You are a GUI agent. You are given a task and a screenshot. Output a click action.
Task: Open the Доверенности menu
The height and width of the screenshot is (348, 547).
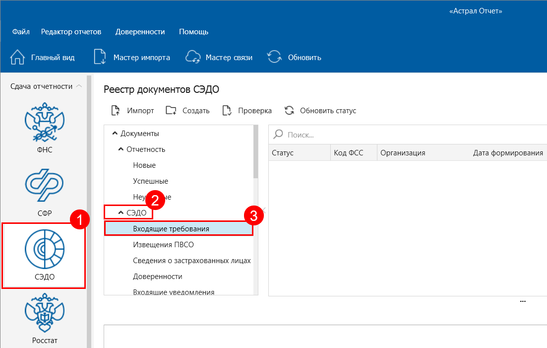pos(140,32)
